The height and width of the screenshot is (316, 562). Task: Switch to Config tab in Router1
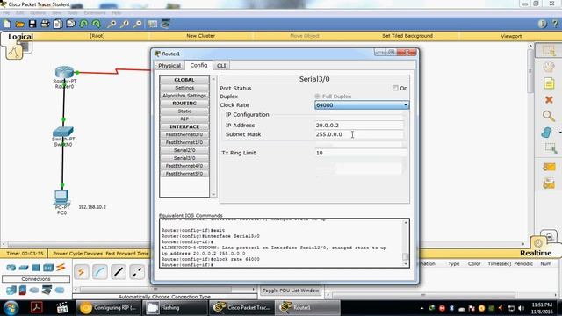click(198, 65)
